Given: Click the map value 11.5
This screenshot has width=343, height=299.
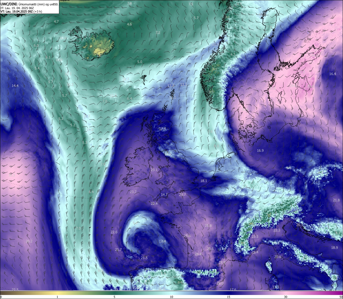Looking at the screenshot, I should (x=276, y=287).
